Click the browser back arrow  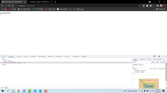click(x=2, y=6)
